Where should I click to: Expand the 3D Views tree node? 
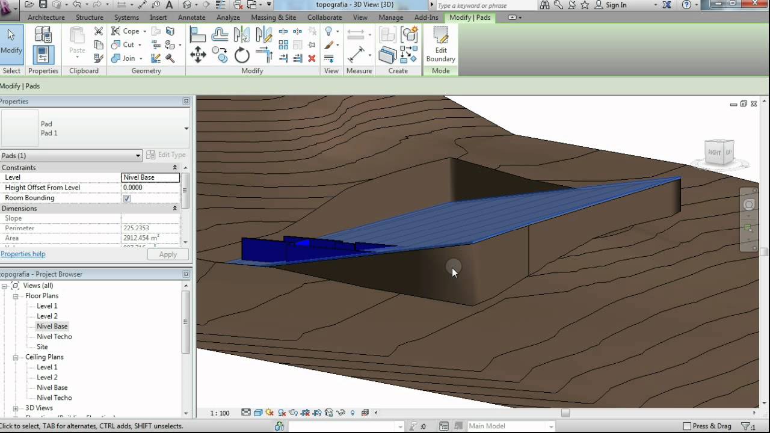(16, 408)
